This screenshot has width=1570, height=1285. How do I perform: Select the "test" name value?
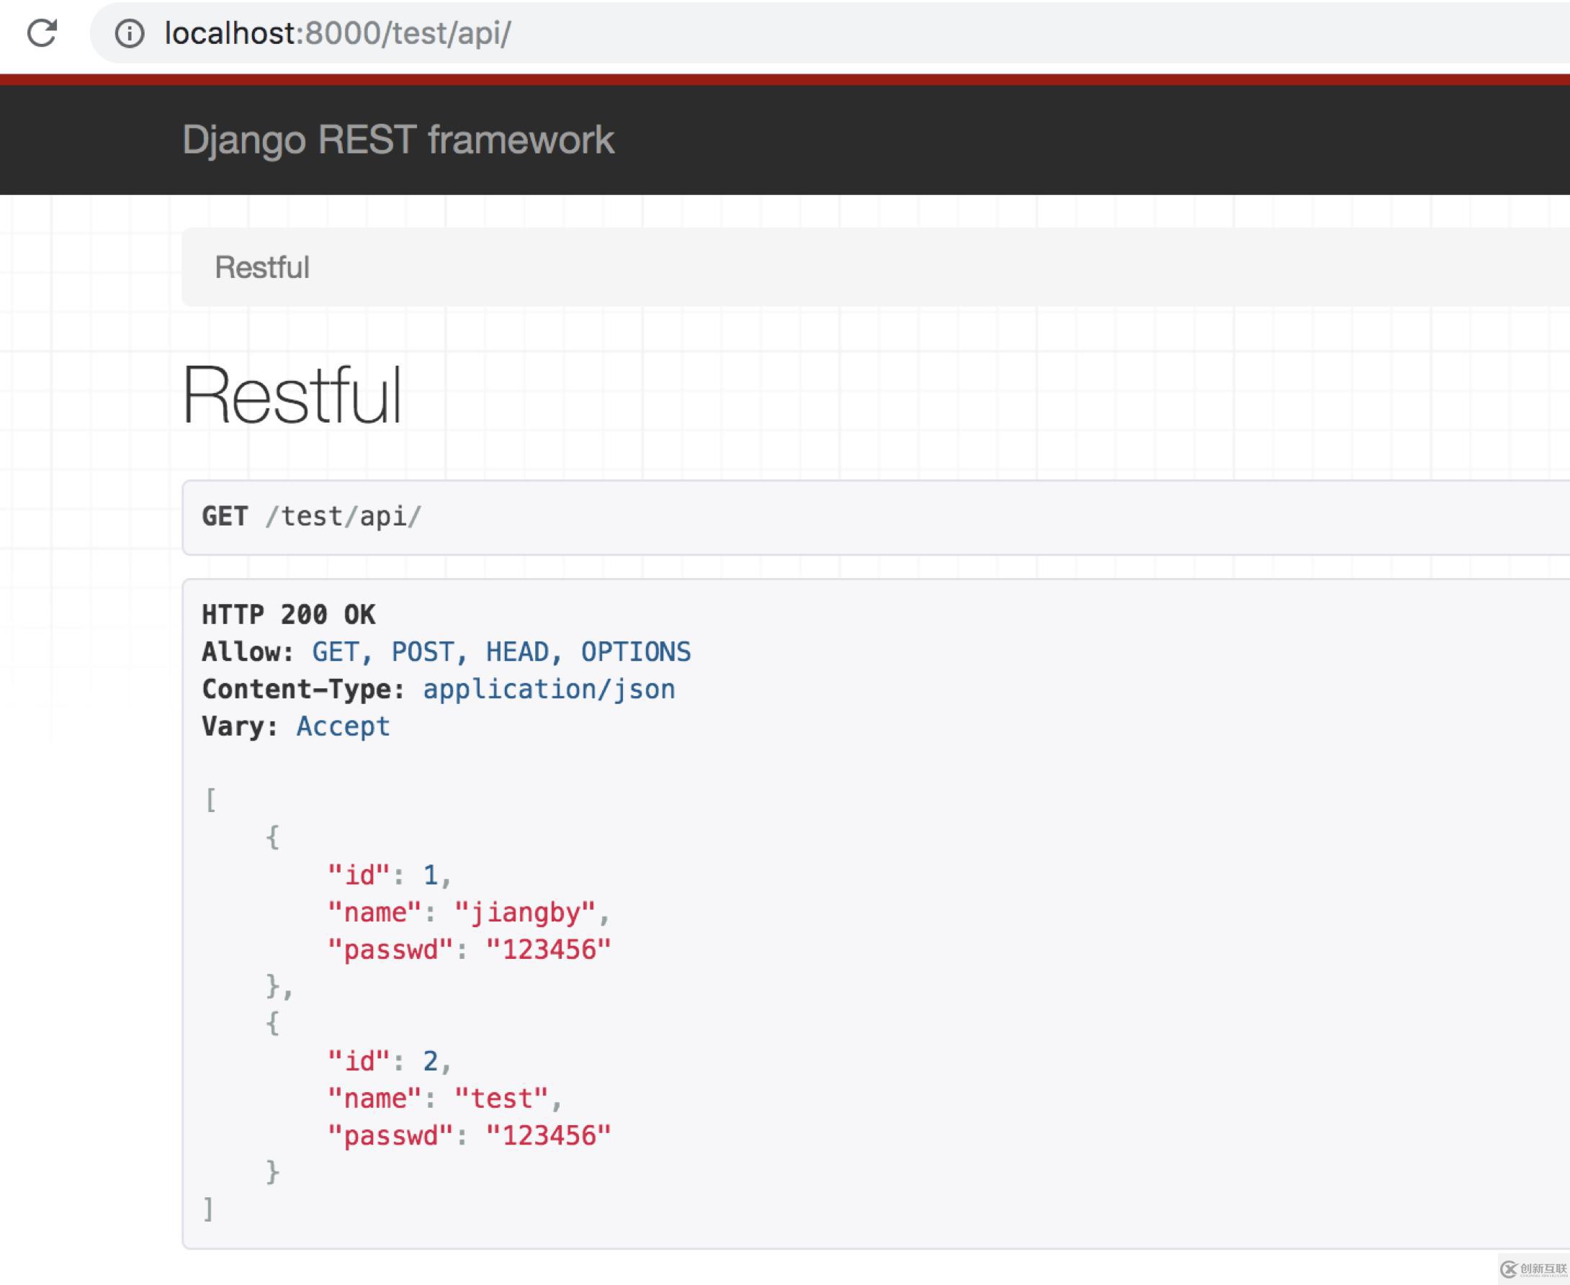[x=501, y=1099]
